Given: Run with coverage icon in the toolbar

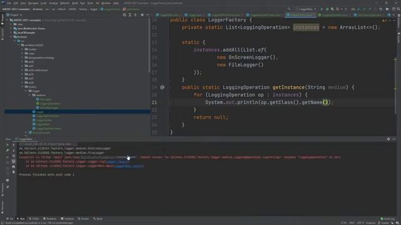Looking at the screenshot, I should pos(333,9).
